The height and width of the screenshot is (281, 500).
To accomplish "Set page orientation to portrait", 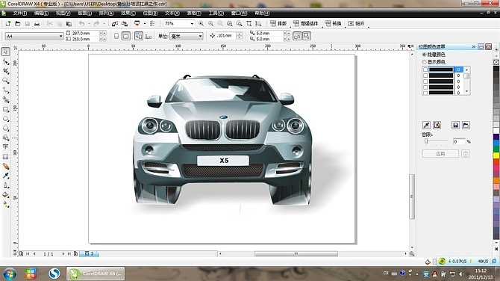I will coord(116,36).
